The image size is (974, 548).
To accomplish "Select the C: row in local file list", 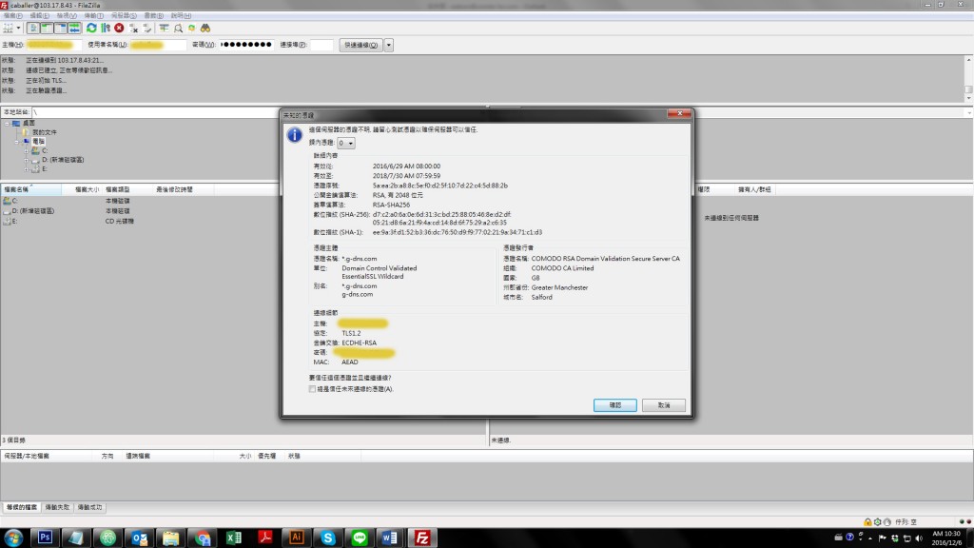I will 140,201.
